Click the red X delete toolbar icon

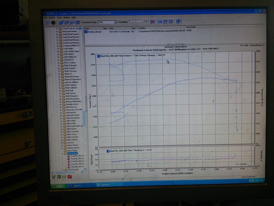click(152, 22)
